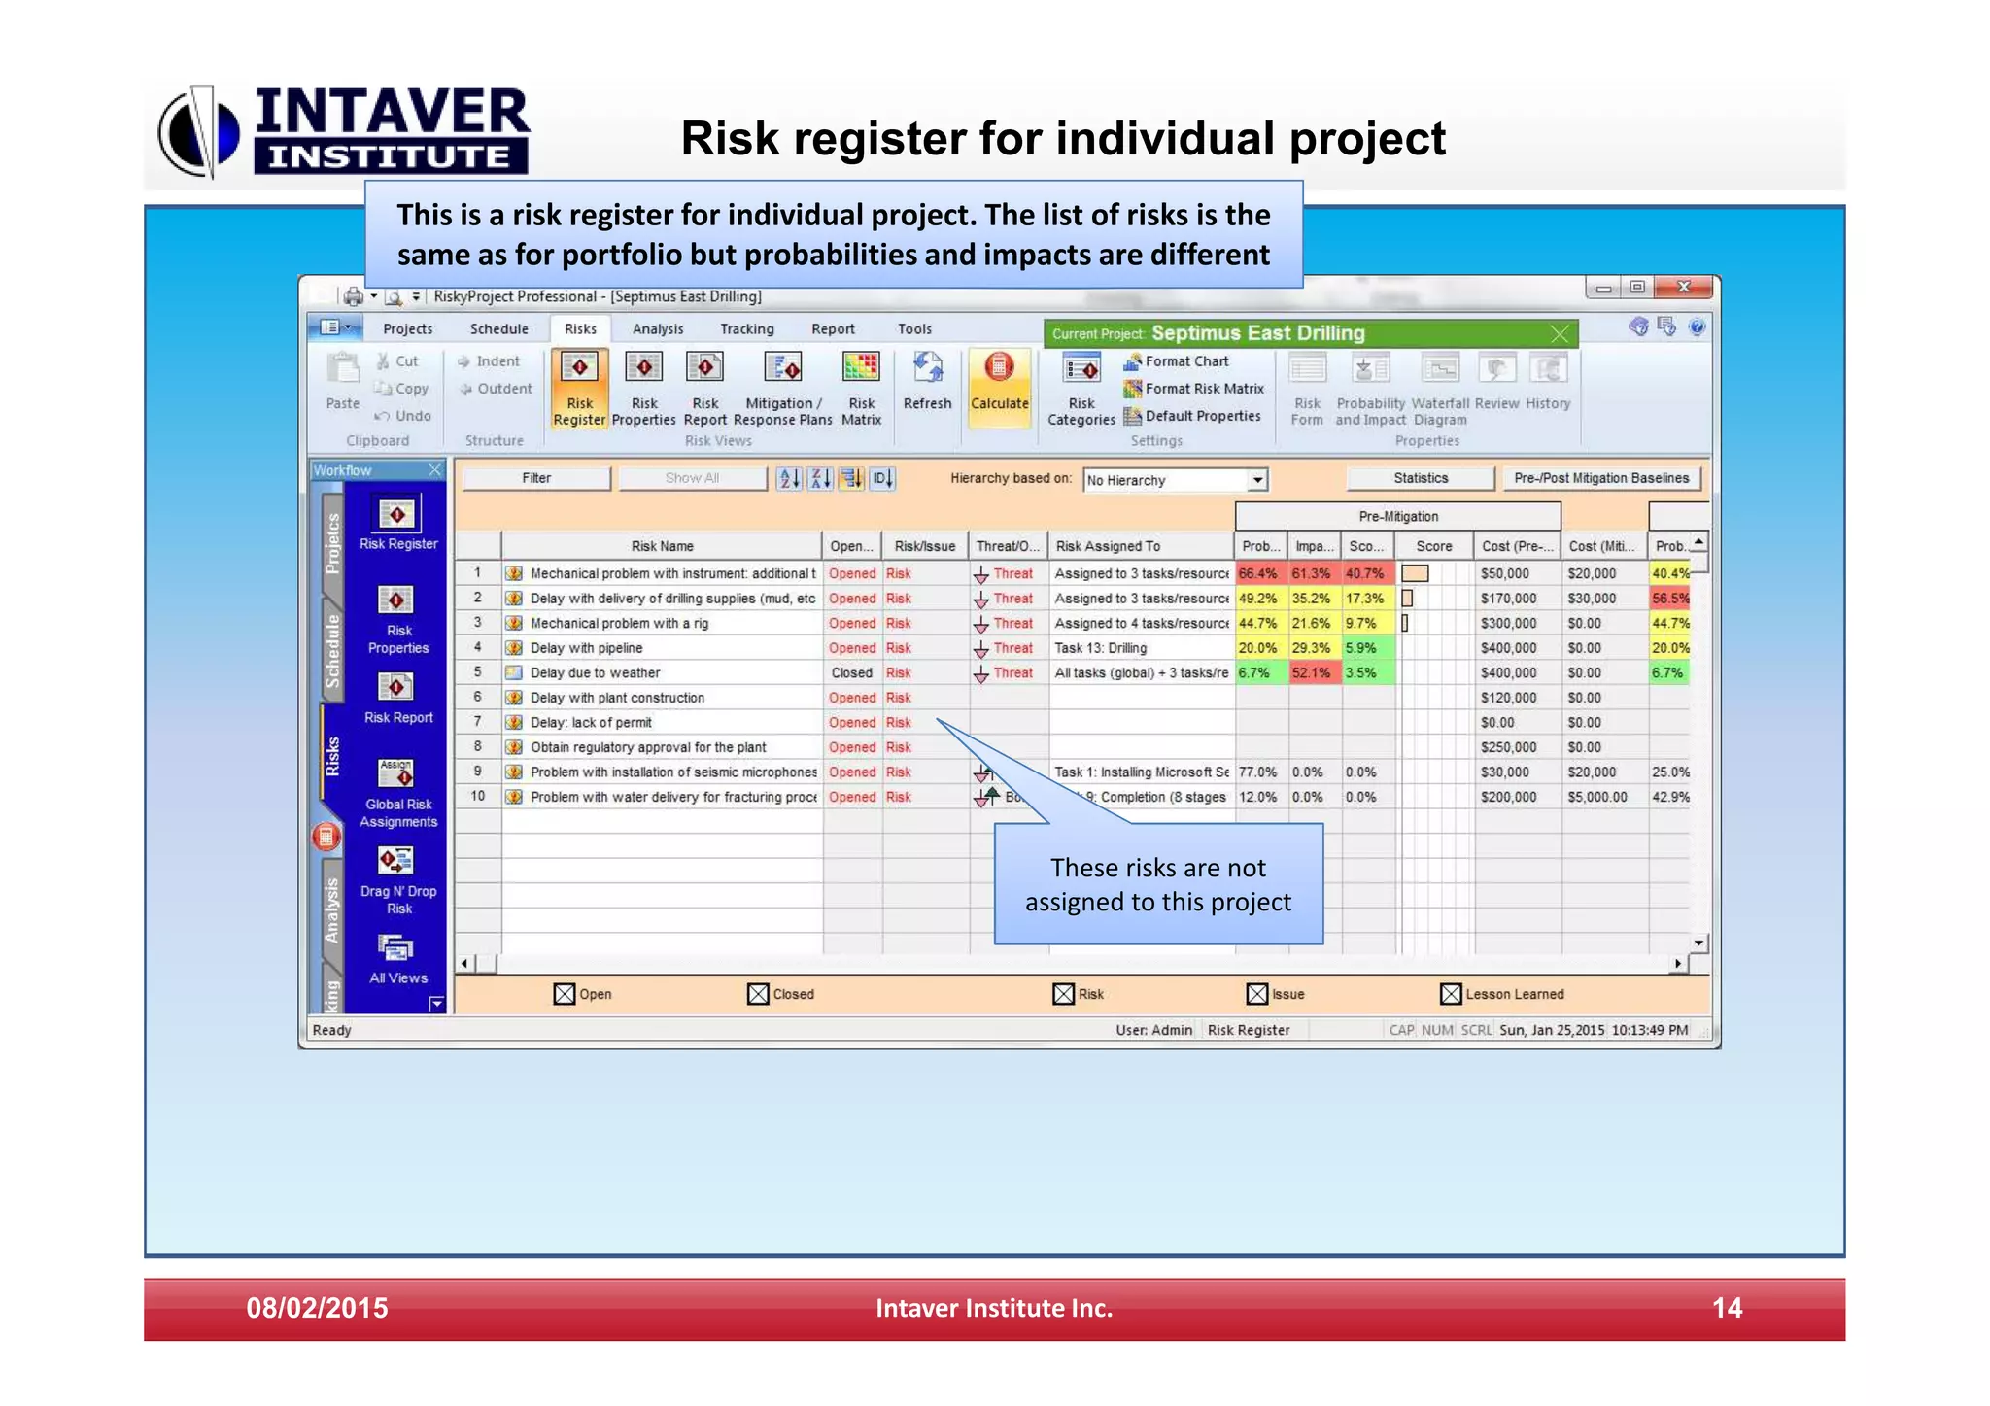The height and width of the screenshot is (1406, 1990).
Task: Click the Statistics button
Action: tap(1421, 478)
